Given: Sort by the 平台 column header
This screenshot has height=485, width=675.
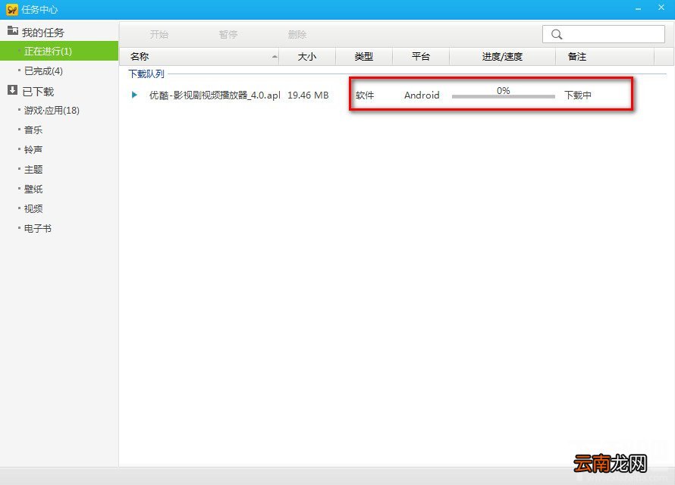Looking at the screenshot, I should click(x=421, y=57).
